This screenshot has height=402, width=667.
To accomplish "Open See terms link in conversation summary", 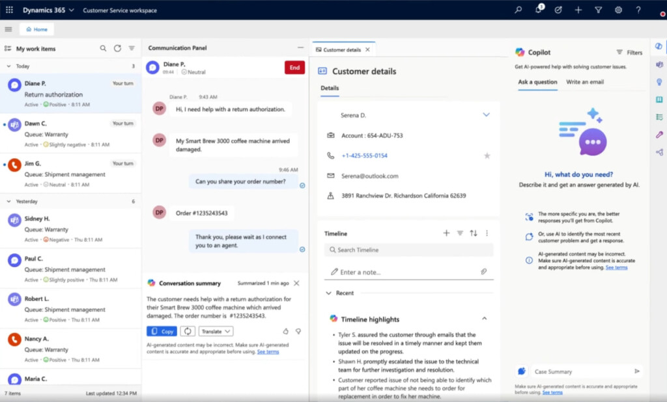I will 268,352.
